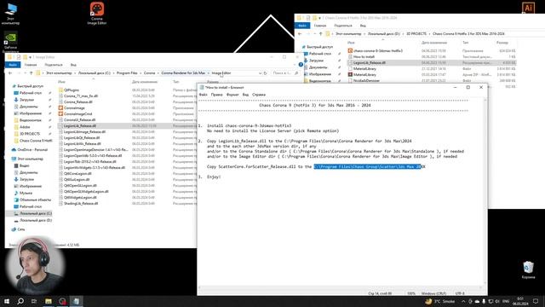Open Notepad Файл menu
The height and width of the screenshot is (307, 545).
(204, 95)
